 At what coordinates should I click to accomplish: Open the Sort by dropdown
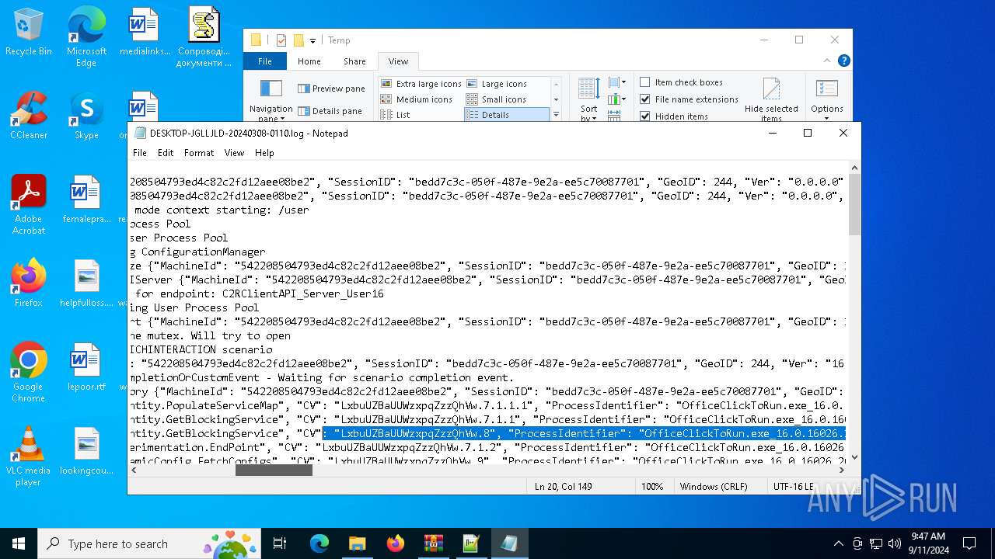pos(589,99)
